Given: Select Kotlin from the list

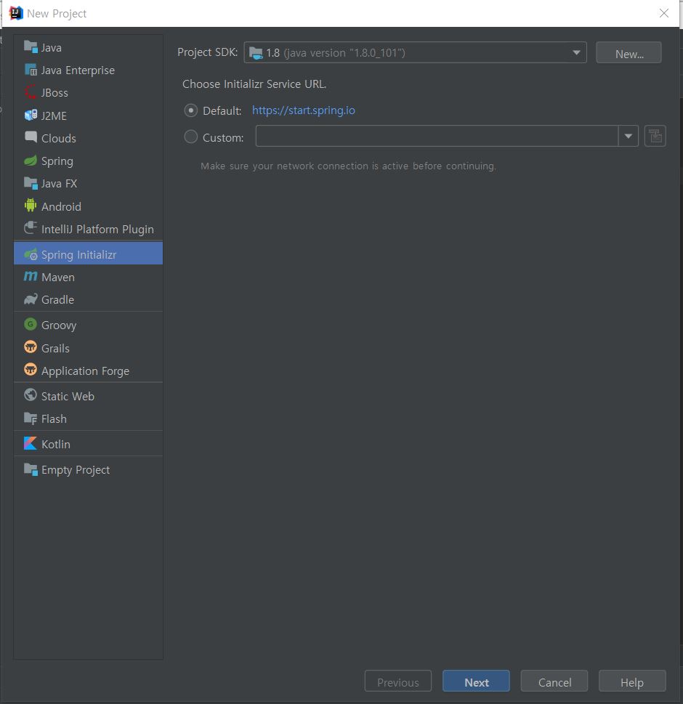Looking at the screenshot, I should click(x=89, y=444).
